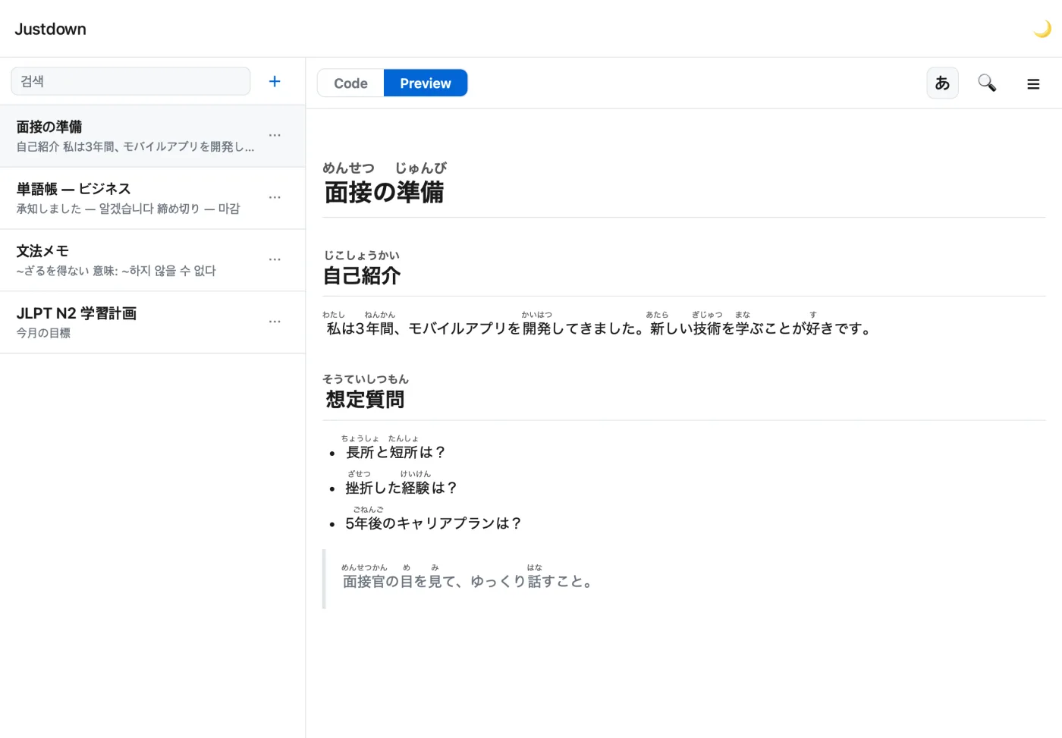Click the ~ざるを得ない note preview text
Viewport: 1062px width, 738px height.
tap(116, 271)
